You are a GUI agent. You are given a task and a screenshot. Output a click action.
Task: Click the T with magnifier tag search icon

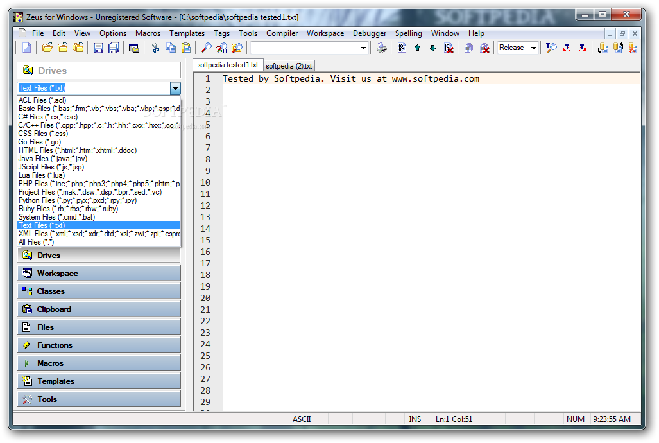pos(551,48)
